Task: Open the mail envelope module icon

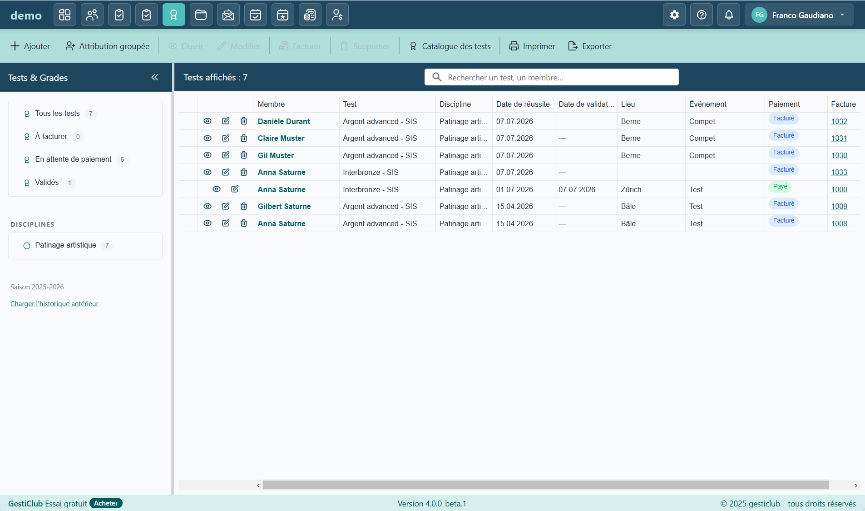Action: [228, 15]
